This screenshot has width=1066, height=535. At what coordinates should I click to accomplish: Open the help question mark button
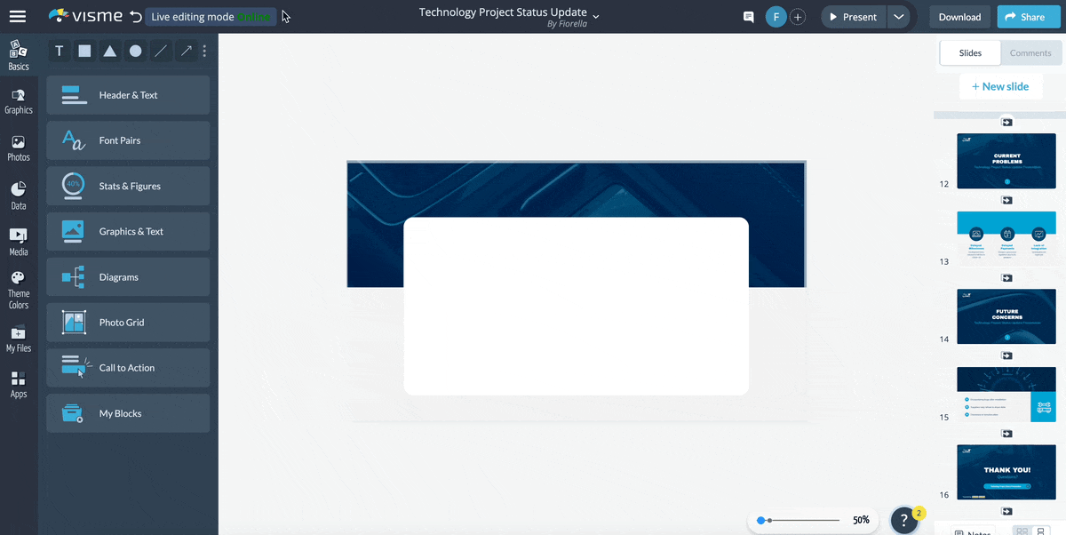coord(903,520)
